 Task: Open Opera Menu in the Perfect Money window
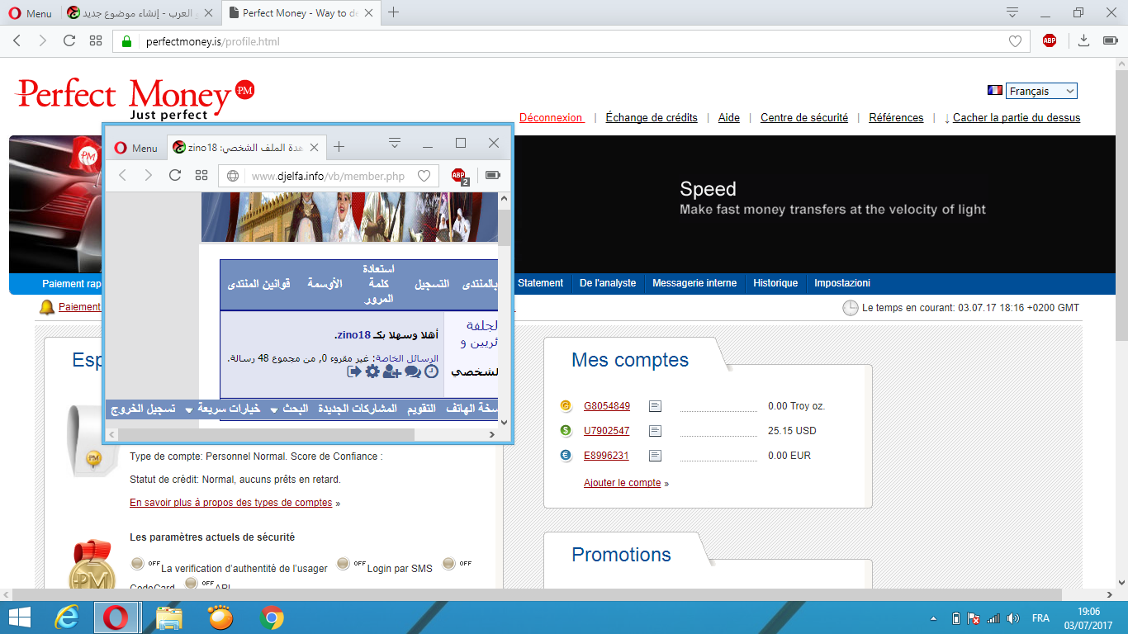pos(30,13)
